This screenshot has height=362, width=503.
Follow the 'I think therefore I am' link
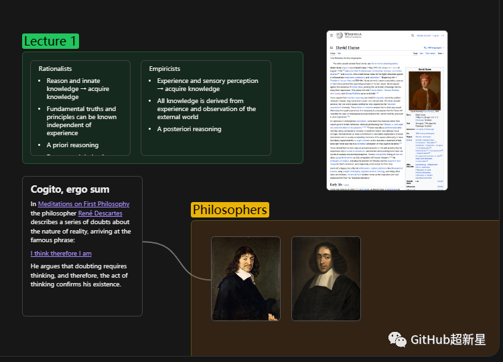(61, 254)
